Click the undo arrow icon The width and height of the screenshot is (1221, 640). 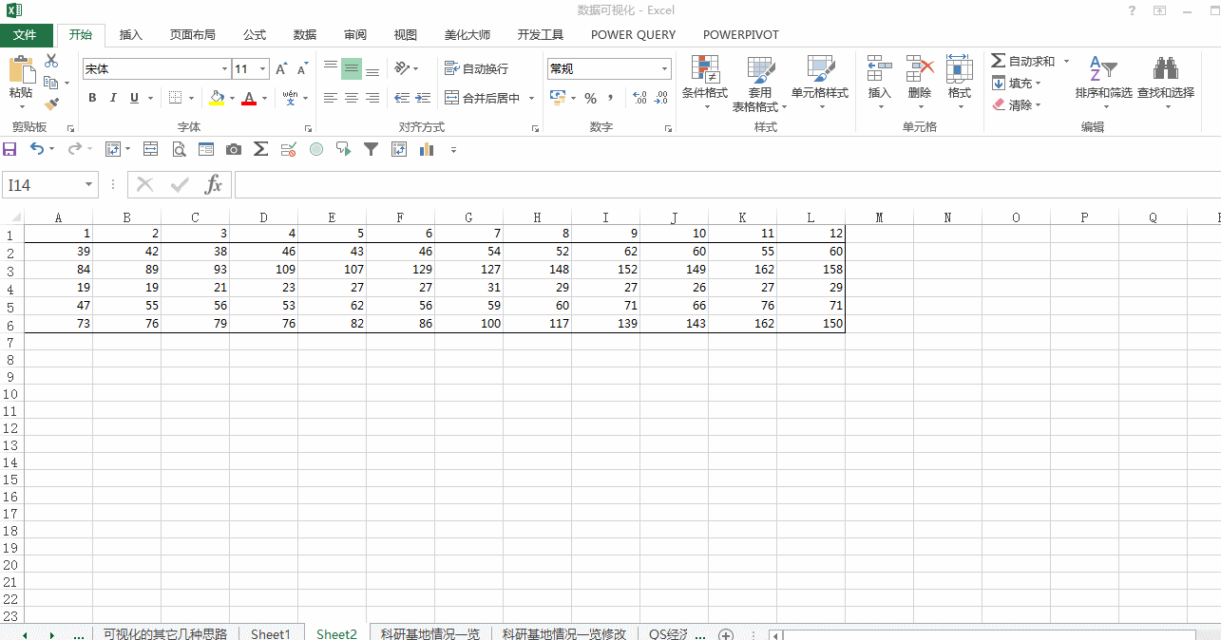coord(36,149)
